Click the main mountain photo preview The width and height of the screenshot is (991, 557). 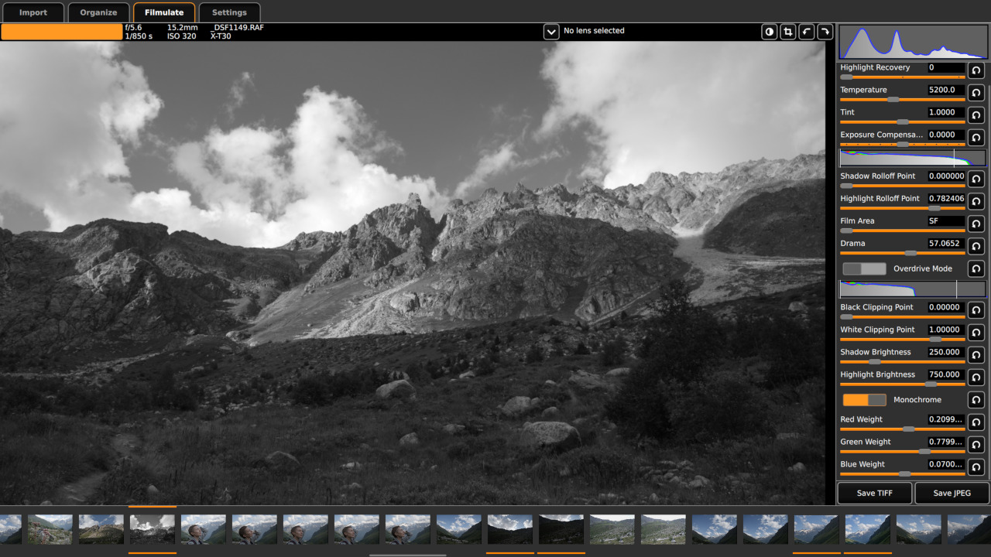coord(412,273)
